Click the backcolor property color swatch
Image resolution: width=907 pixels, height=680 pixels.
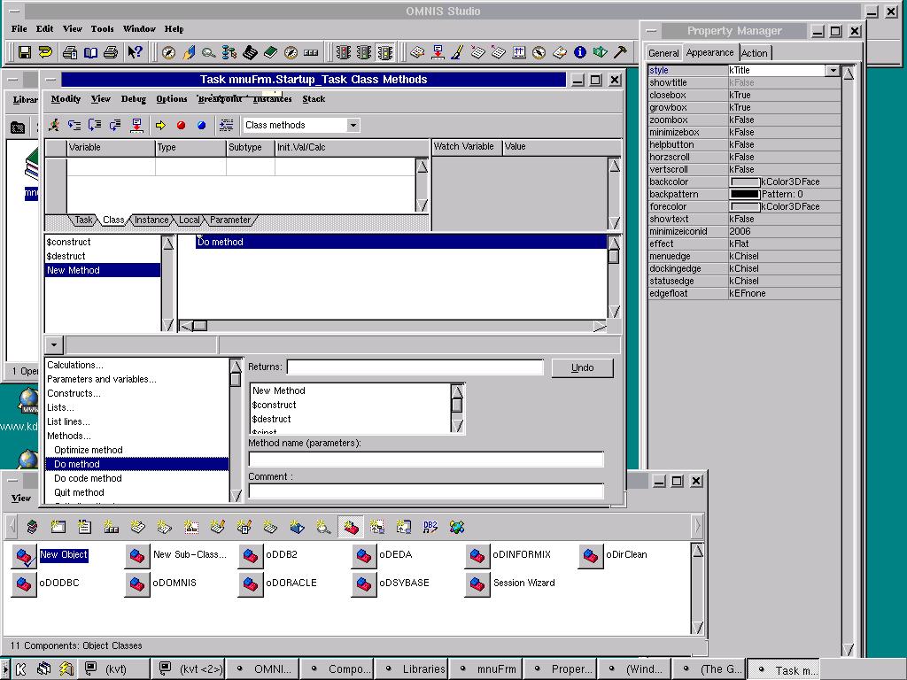click(x=744, y=182)
